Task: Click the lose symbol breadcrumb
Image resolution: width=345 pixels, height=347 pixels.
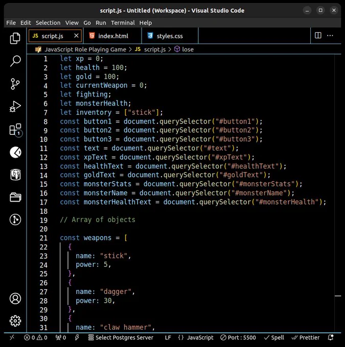Action: 188,49
